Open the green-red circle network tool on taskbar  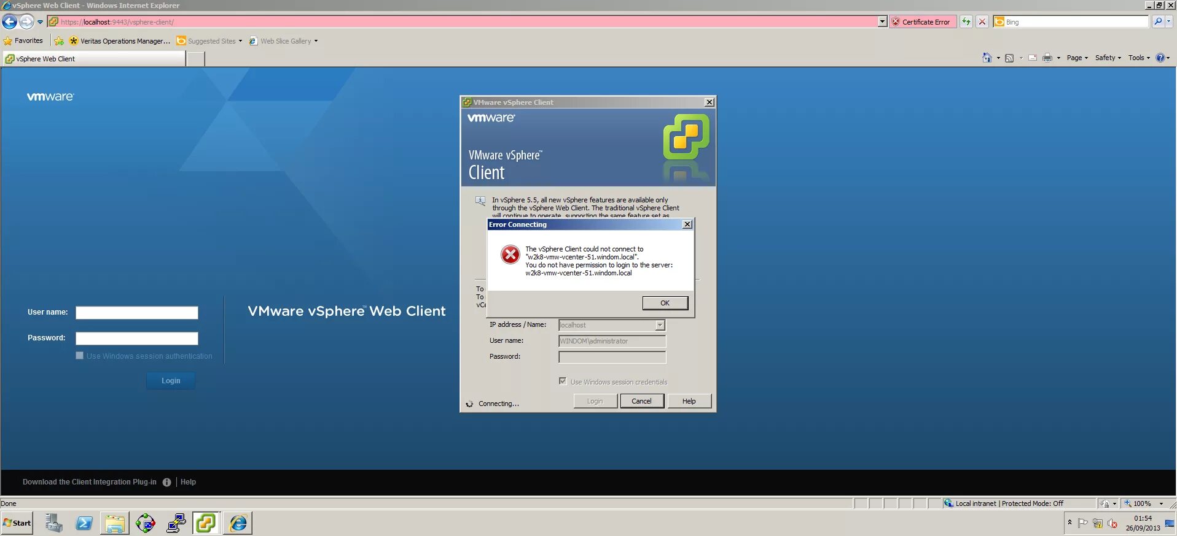pyautogui.click(x=146, y=523)
